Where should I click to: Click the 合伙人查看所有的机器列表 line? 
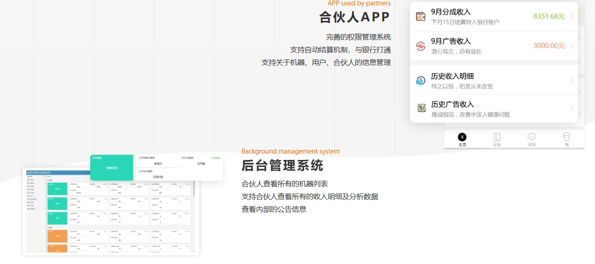[x=285, y=184]
